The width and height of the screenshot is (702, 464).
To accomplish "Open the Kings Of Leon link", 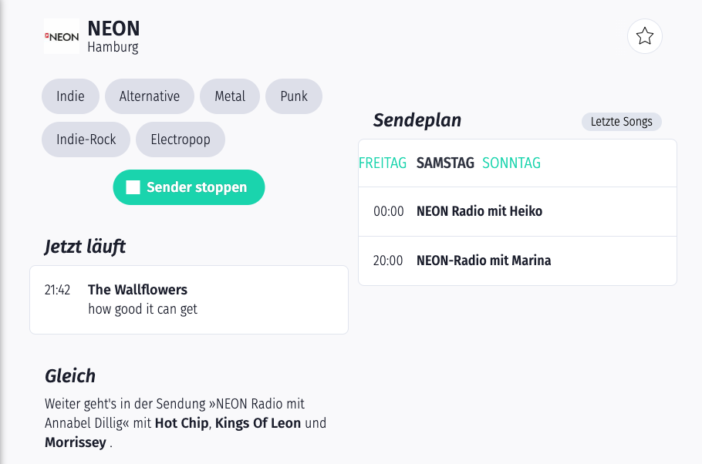I will coord(259,423).
